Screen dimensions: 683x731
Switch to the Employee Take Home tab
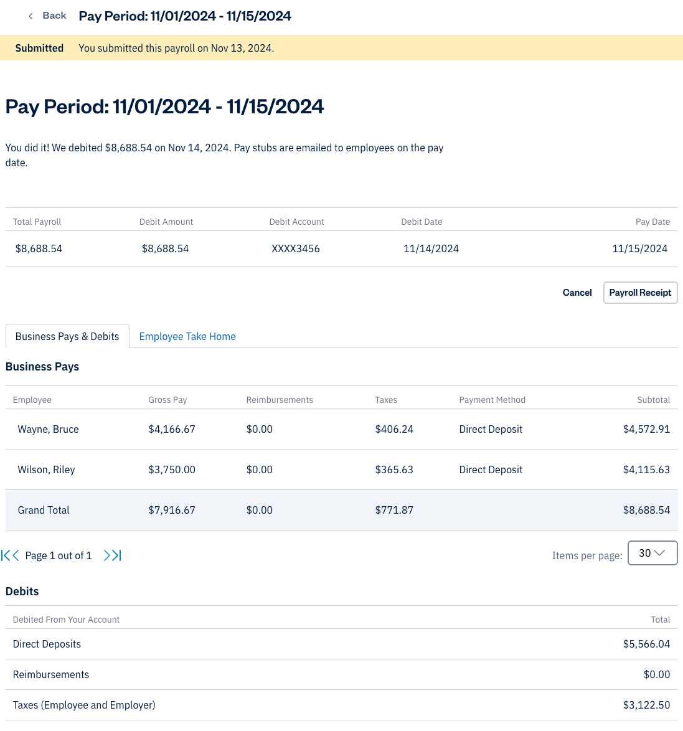187,336
